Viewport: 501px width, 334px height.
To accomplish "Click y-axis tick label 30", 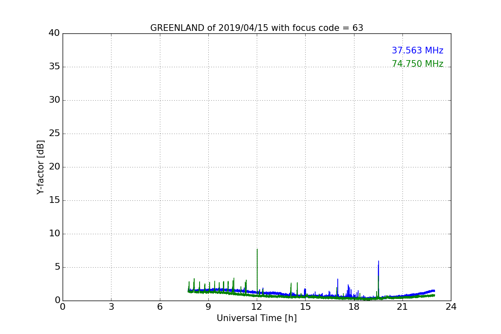I will (54, 100).
